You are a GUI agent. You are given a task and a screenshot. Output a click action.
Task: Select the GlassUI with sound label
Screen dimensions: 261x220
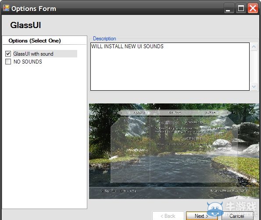coord(33,54)
